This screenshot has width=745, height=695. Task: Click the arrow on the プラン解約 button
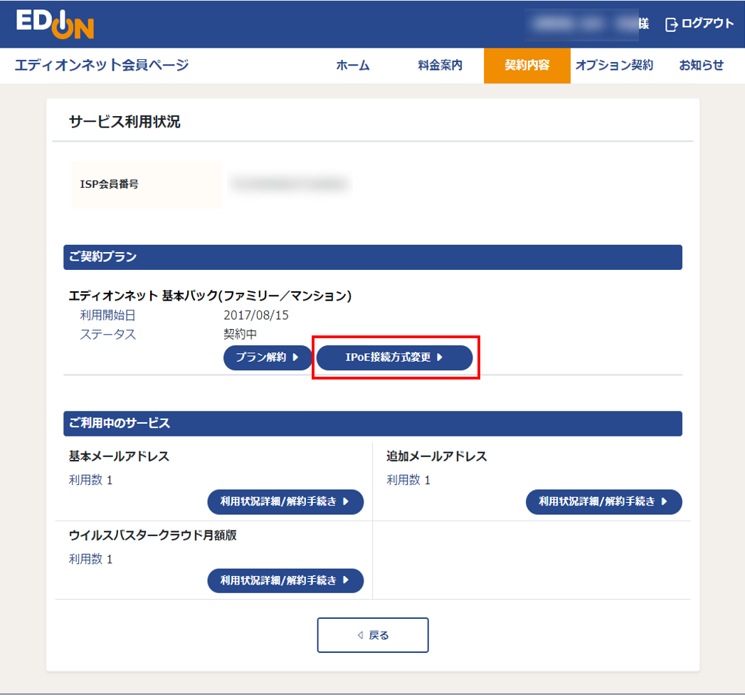click(x=295, y=357)
